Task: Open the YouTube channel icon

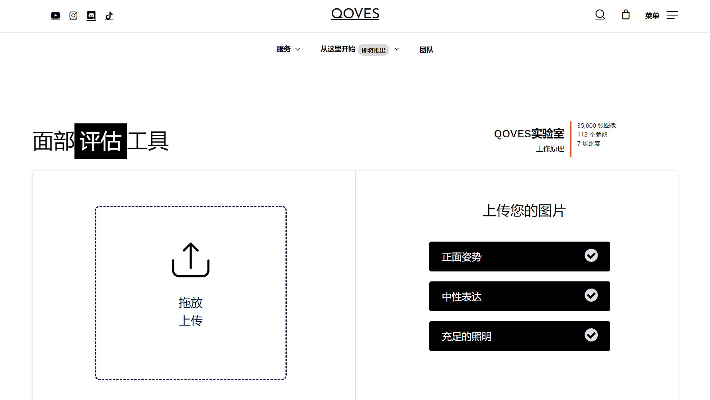Action: (x=55, y=16)
